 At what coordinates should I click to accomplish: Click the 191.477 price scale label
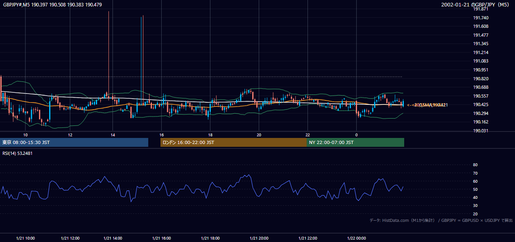tap(480, 35)
